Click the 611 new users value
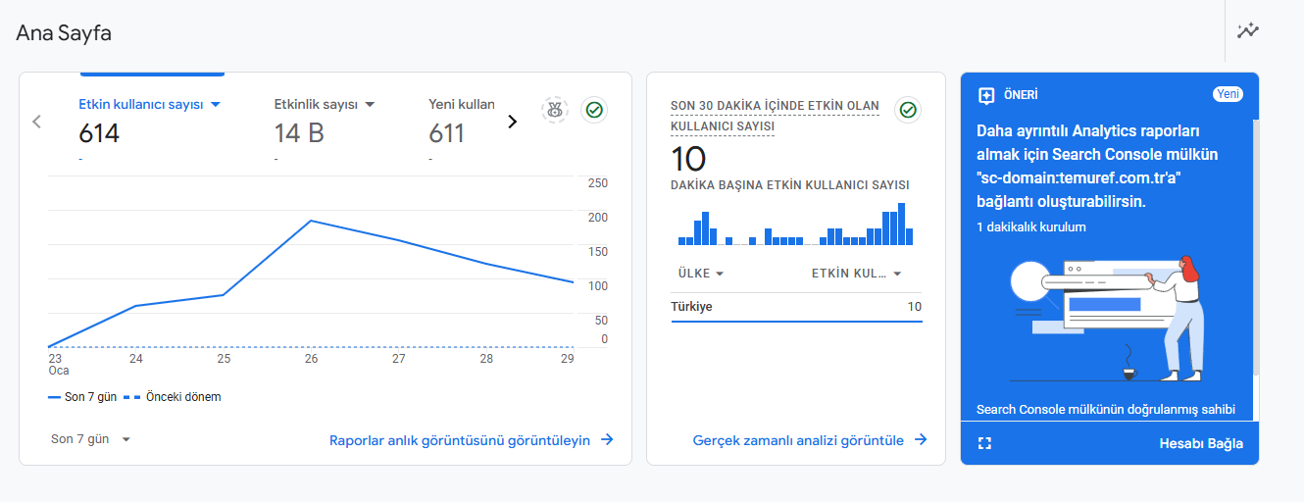Screen dimensions: 1304x502 coord(447,133)
